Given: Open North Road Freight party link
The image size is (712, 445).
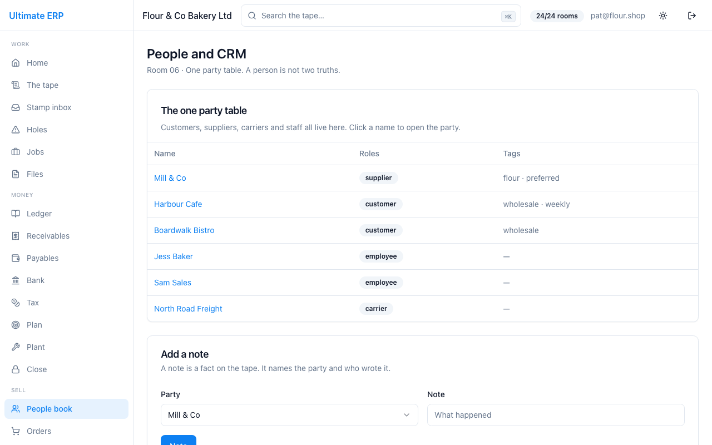Looking at the screenshot, I should click(x=188, y=309).
